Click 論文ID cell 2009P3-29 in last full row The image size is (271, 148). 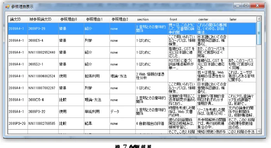17,124
